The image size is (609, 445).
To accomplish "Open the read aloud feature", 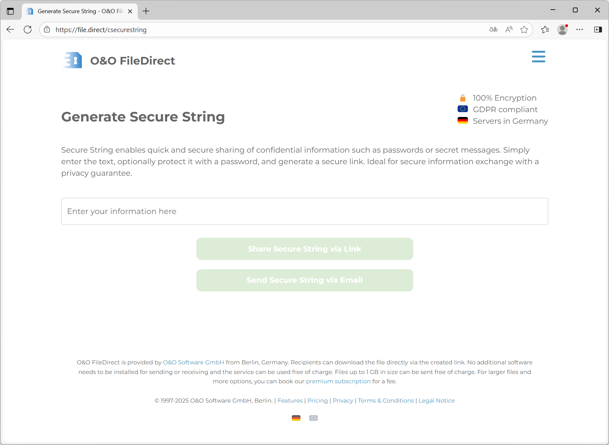I will 509,30.
